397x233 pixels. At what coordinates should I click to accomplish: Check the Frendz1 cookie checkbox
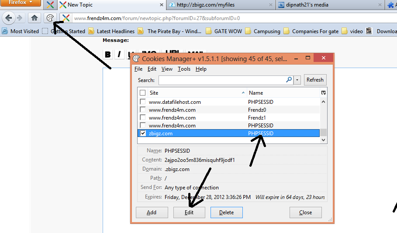tap(143, 117)
